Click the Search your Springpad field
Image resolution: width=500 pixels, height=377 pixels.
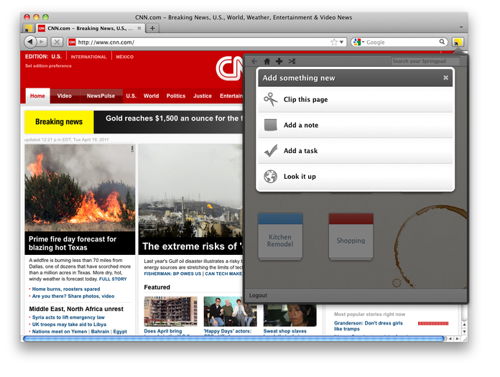425,62
